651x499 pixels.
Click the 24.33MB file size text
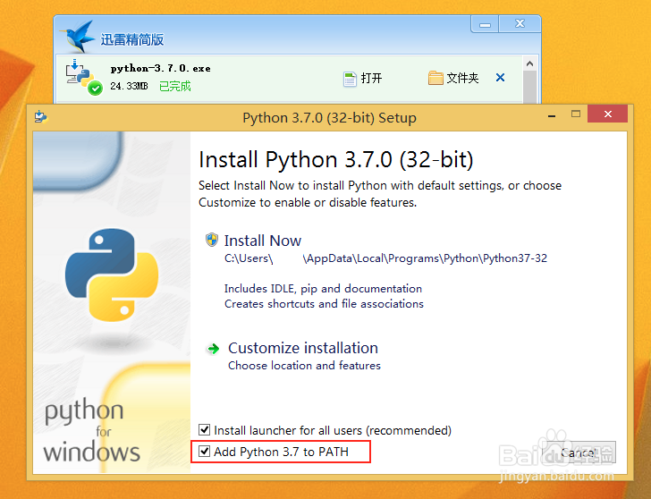pyautogui.click(x=129, y=86)
